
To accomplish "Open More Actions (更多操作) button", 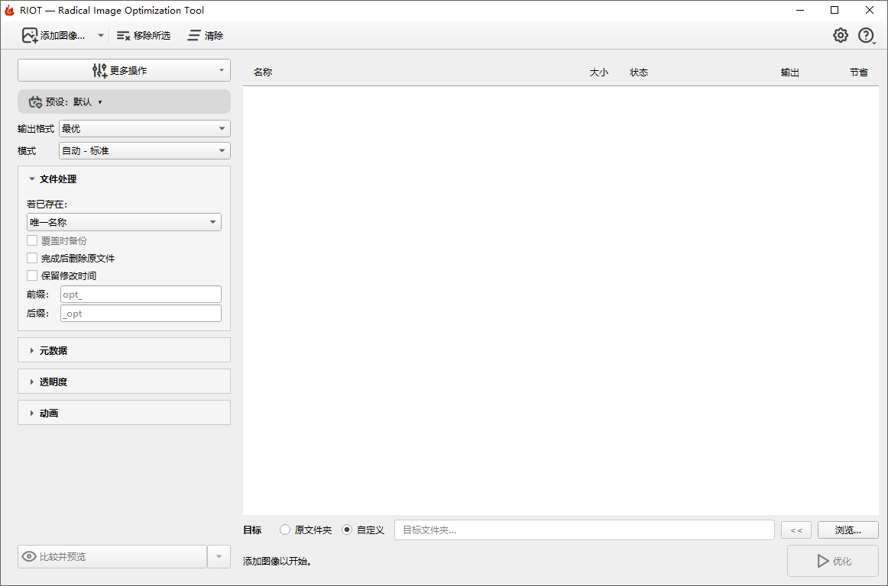I will click(x=124, y=70).
